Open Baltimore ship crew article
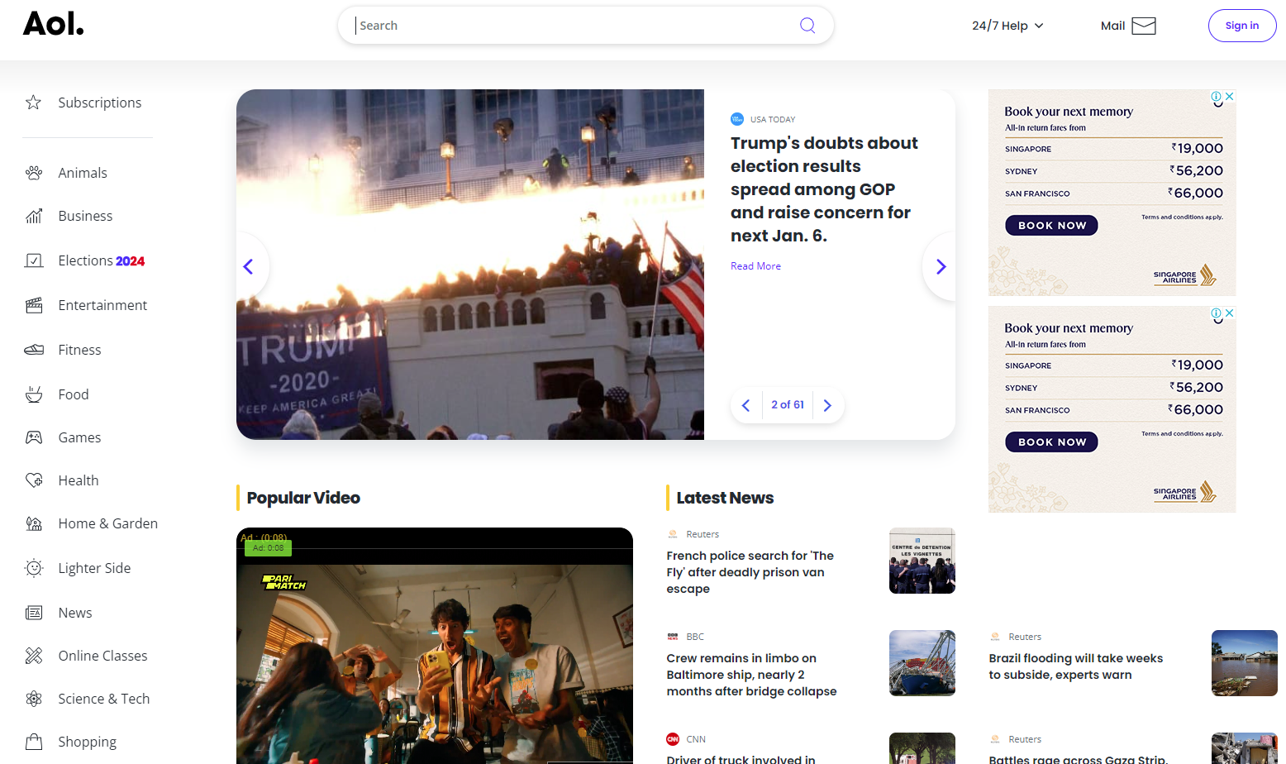The image size is (1286, 764). 752,675
